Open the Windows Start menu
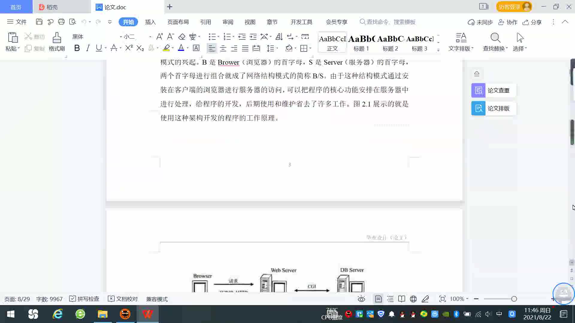The image size is (575, 323). click(11, 314)
